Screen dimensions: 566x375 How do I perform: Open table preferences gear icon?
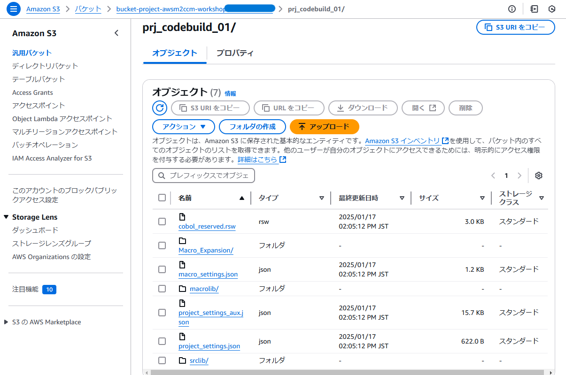(539, 176)
